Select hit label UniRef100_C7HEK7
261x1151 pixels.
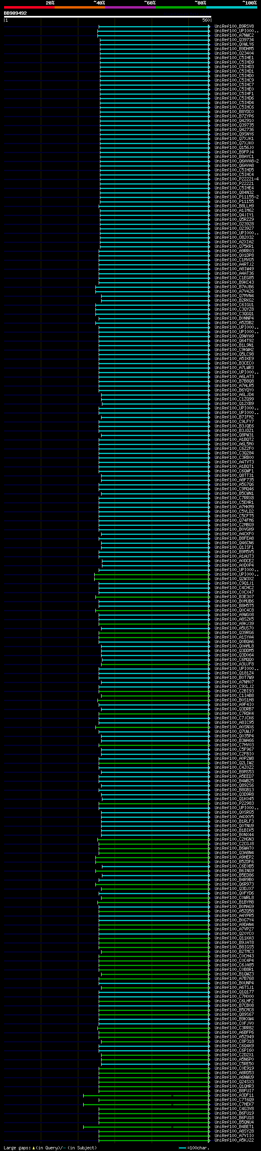pos(234,1104)
